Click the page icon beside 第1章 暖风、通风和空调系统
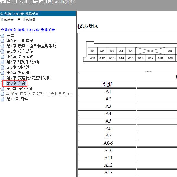Image resolution: width=177 pixels, height=177 pixels. click(2, 46)
